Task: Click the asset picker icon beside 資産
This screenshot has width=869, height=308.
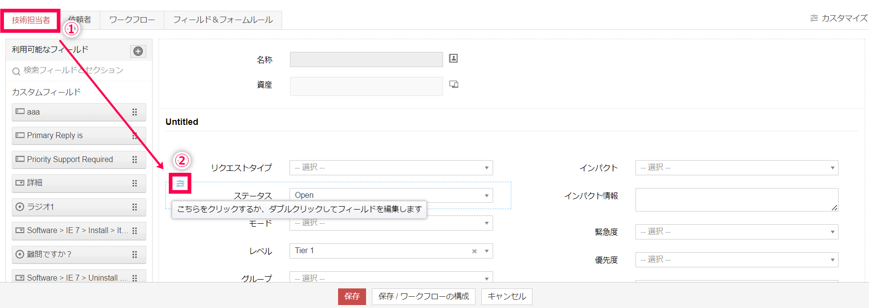Action: click(454, 85)
